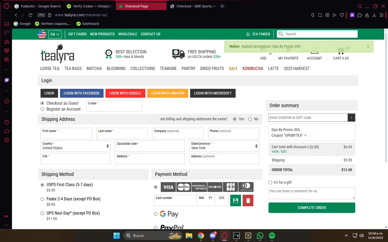Click the VPN badge in address bar

click(x=41, y=15)
